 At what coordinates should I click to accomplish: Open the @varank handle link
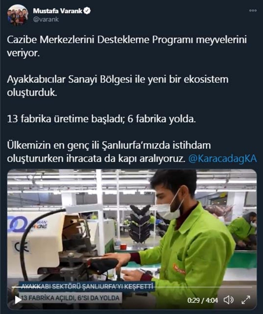(46, 20)
